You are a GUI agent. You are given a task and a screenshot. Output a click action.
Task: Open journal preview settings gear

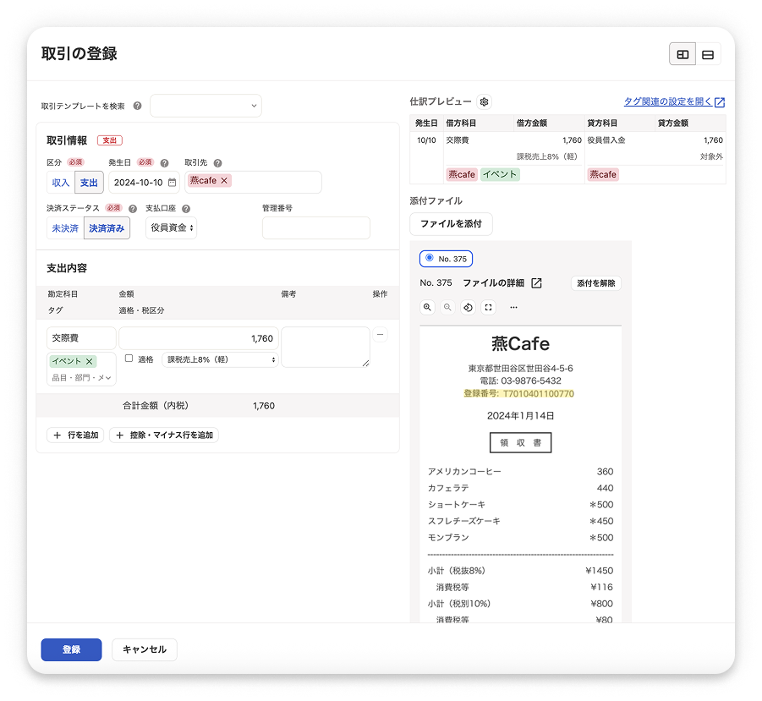pos(484,101)
